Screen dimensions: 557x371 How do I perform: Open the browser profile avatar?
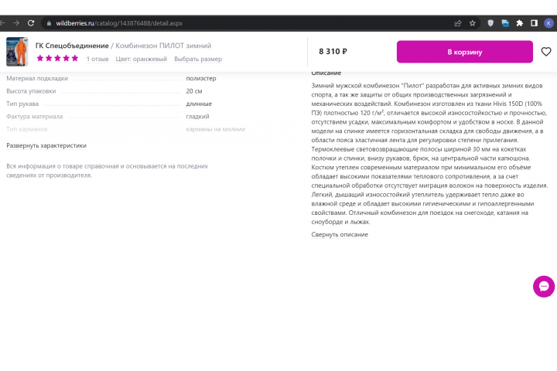coord(548,23)
